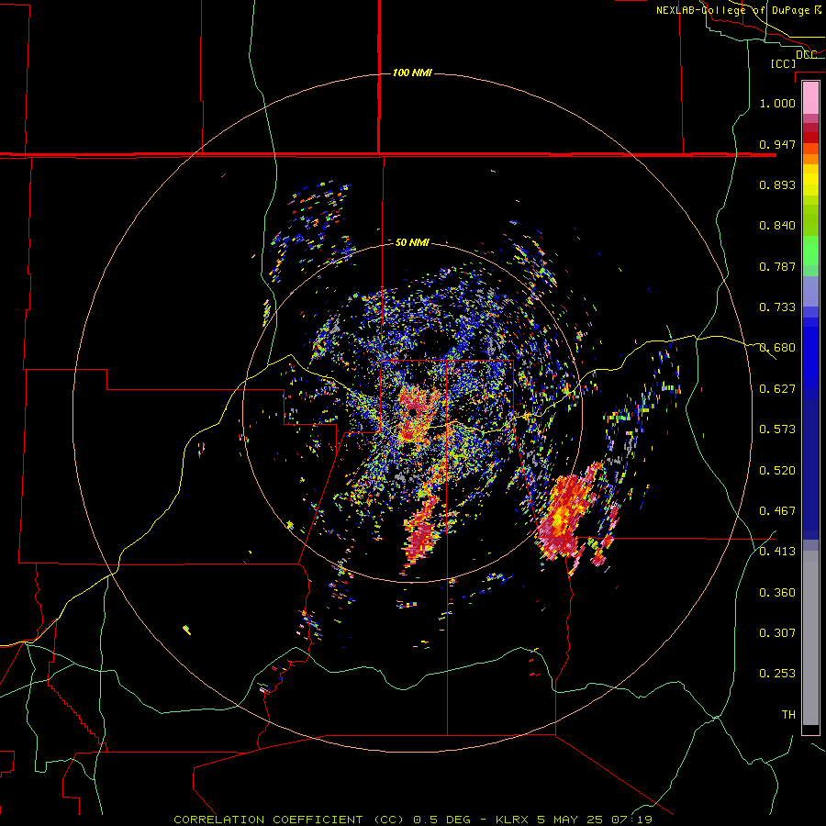Image resolution: width=826 pixels, height=826 pixels.
Task: Click the 0.733 legend value
Action: [x=777, y=307]
